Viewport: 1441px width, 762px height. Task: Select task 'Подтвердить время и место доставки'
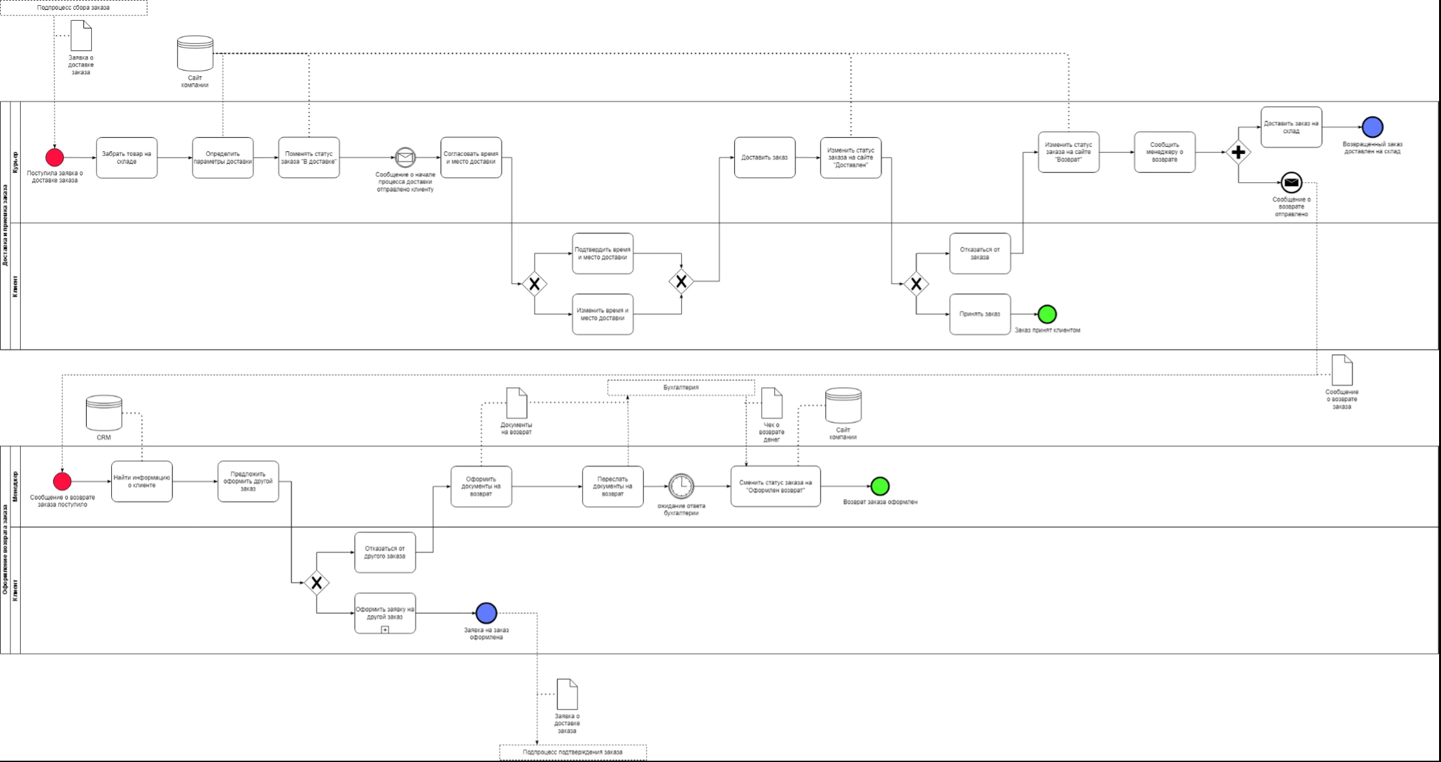[602, 253]
